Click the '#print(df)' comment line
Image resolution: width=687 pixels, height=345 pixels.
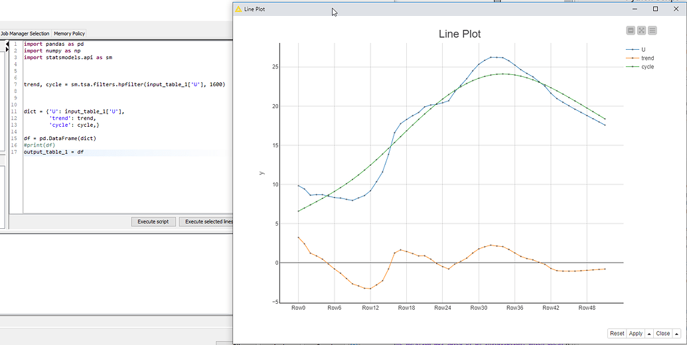[x=39, y=145]
